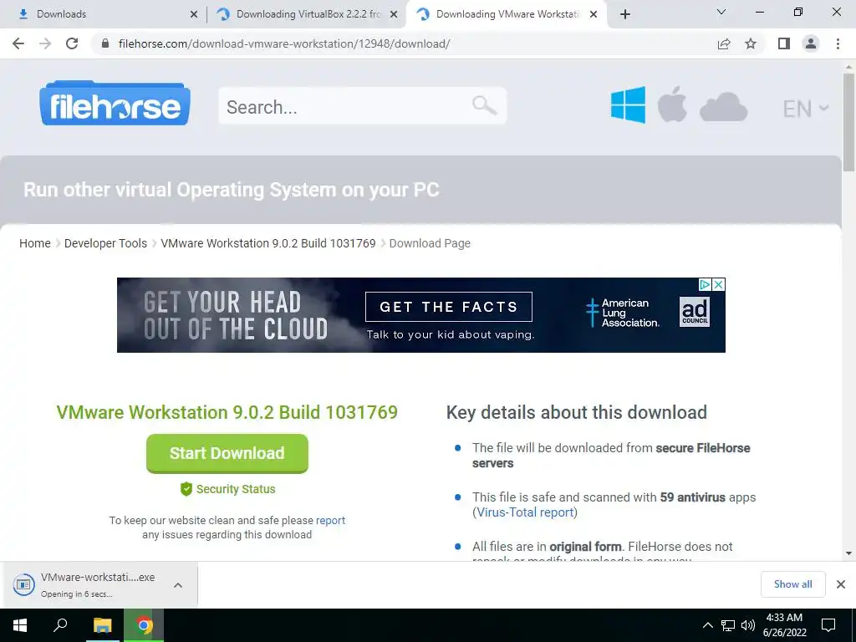Close the downloads bar
The width and height of the screenshot is (856, 642).
pyautogui.click(x=841, y=584)
